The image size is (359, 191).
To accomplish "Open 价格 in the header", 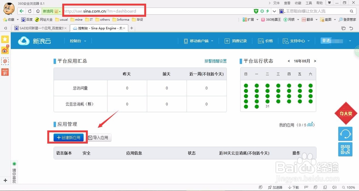I will 265,41.
